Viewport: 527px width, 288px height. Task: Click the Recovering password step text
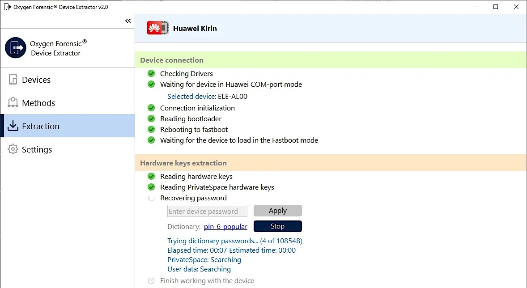point(193,198)
